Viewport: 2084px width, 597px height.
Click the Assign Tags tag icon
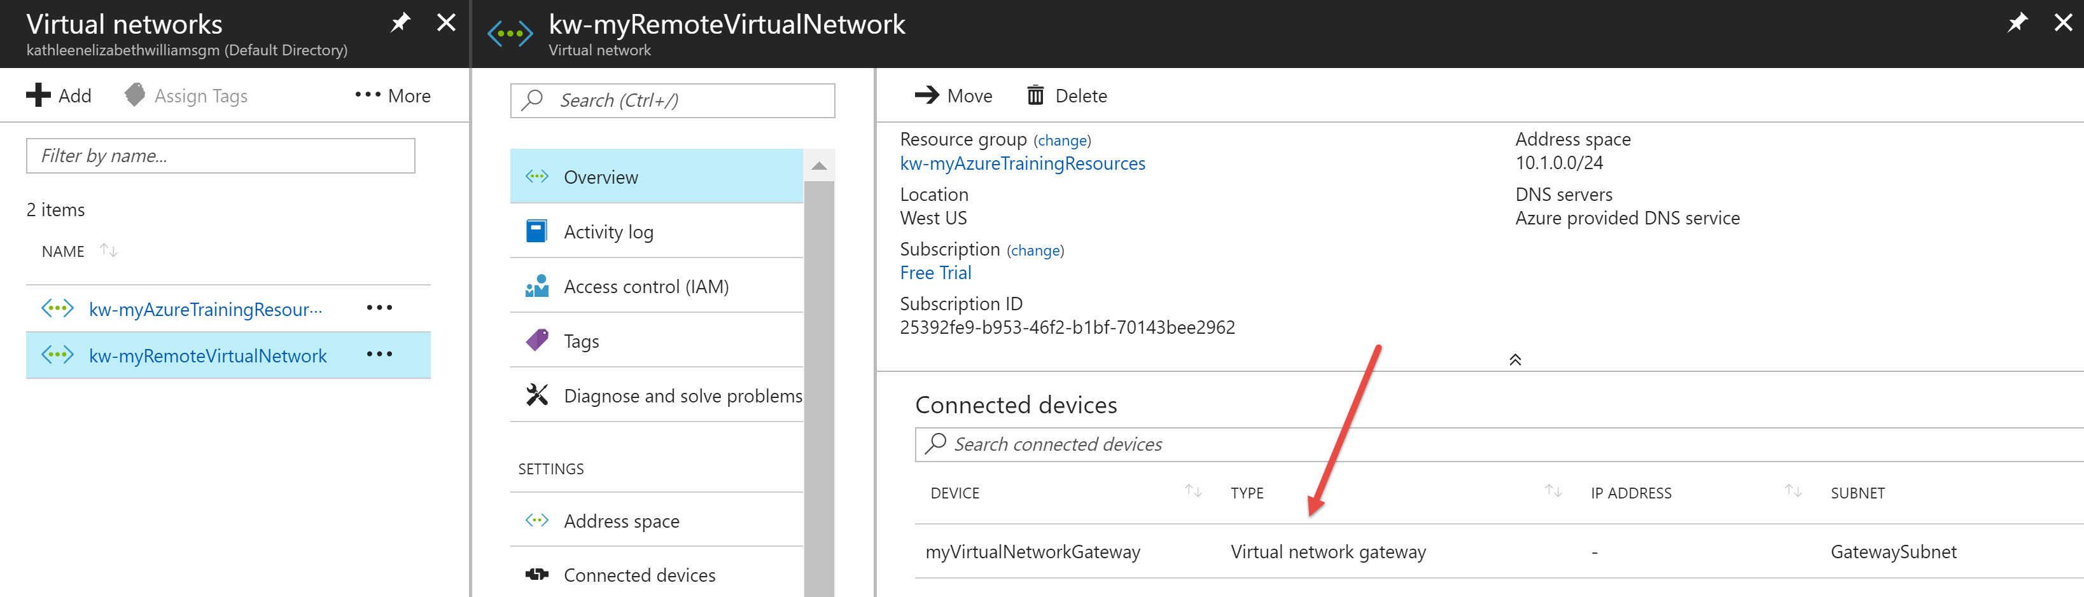click(x=135, y=95)
